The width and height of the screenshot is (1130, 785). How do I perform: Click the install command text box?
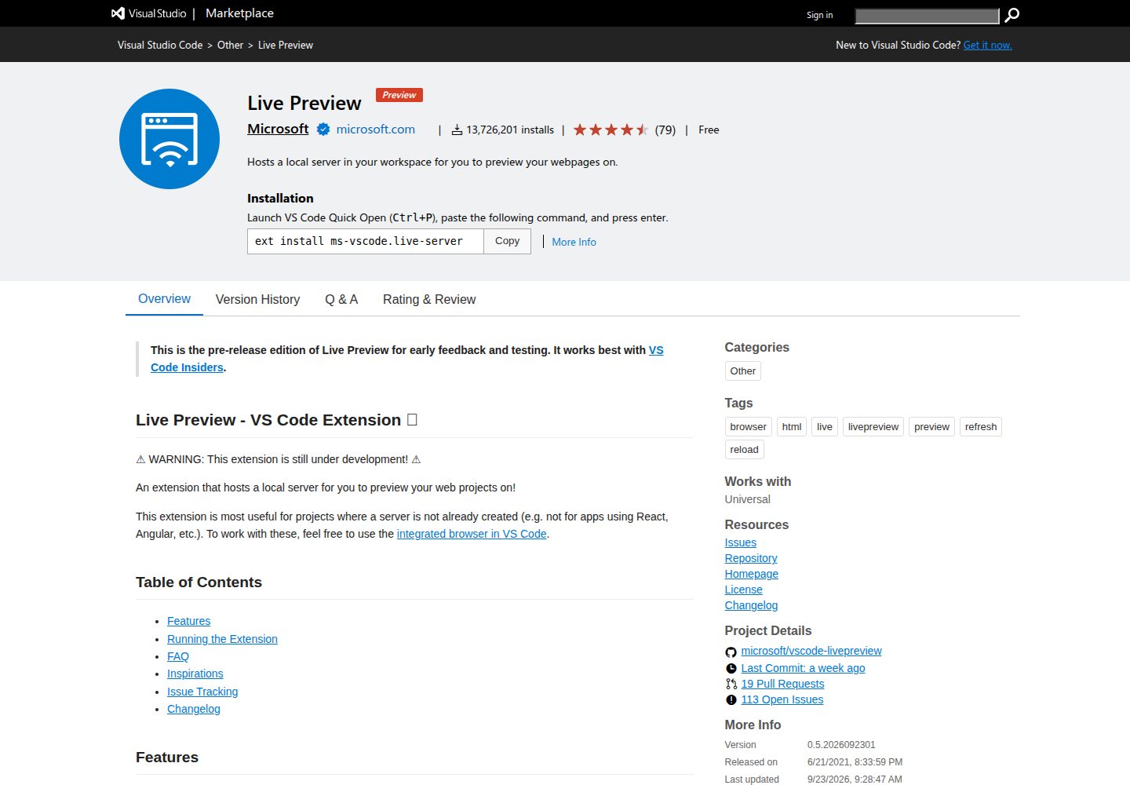(365, 241)
